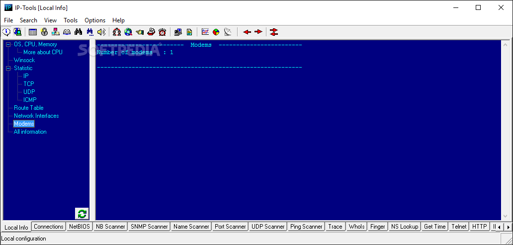Select the TCP statistic item

29,84
